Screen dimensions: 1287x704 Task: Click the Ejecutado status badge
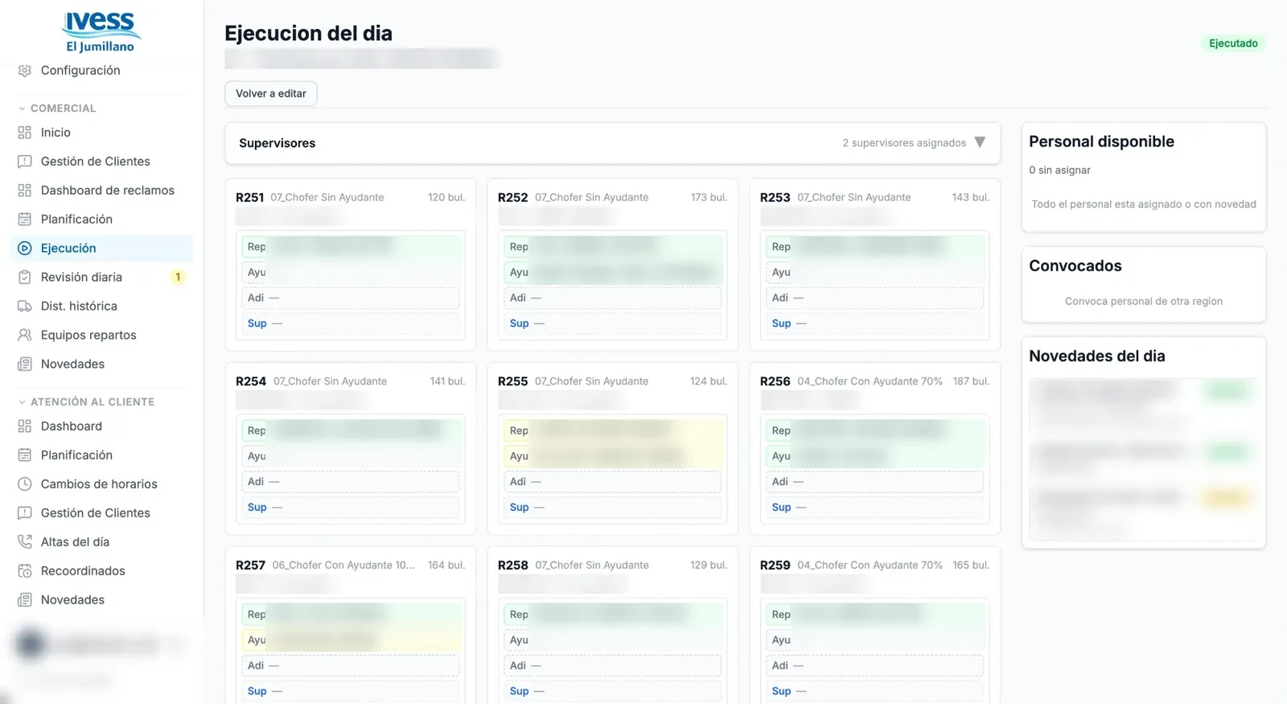pyautogui.click(x=1233, y=43)
